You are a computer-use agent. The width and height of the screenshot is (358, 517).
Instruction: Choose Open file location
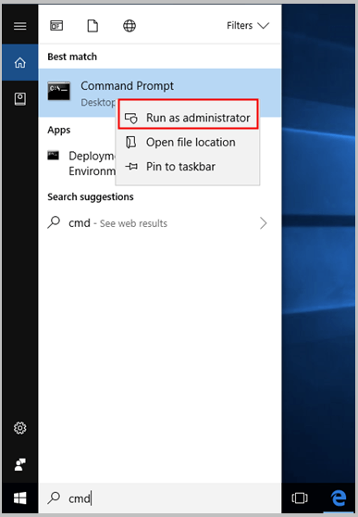point(188,143)
